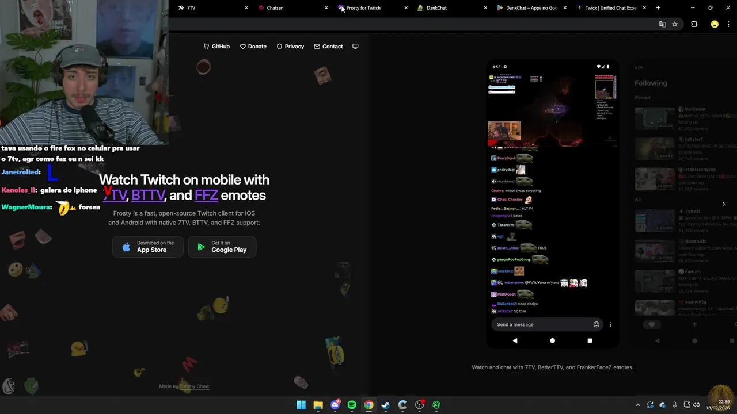Open Discord from taskbar

coord(335,405)
